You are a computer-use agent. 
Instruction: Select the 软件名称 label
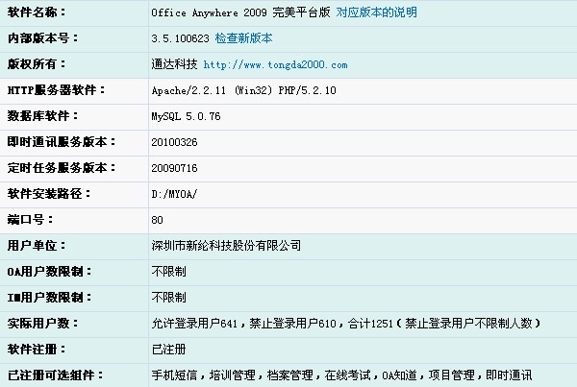pyautogui.click(x=37, y=12)
